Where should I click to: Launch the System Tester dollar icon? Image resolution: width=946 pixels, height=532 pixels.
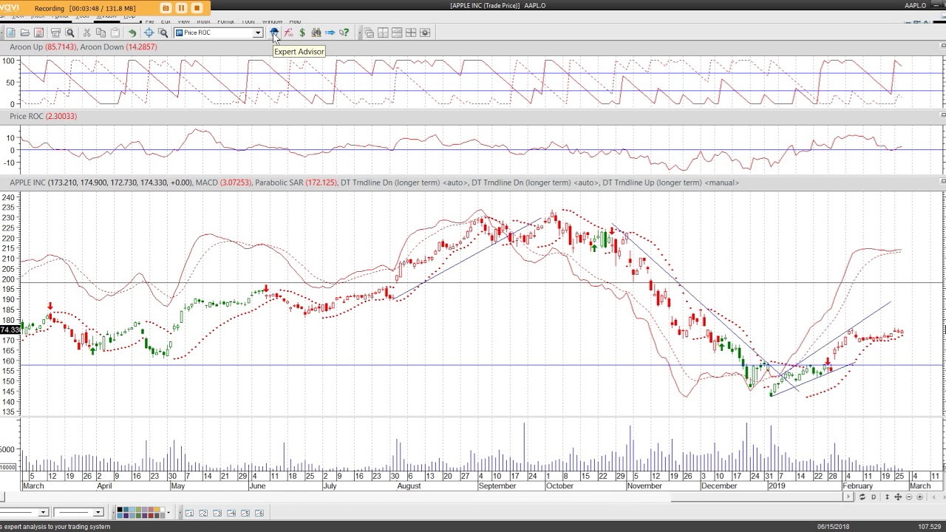coord(302,33)
